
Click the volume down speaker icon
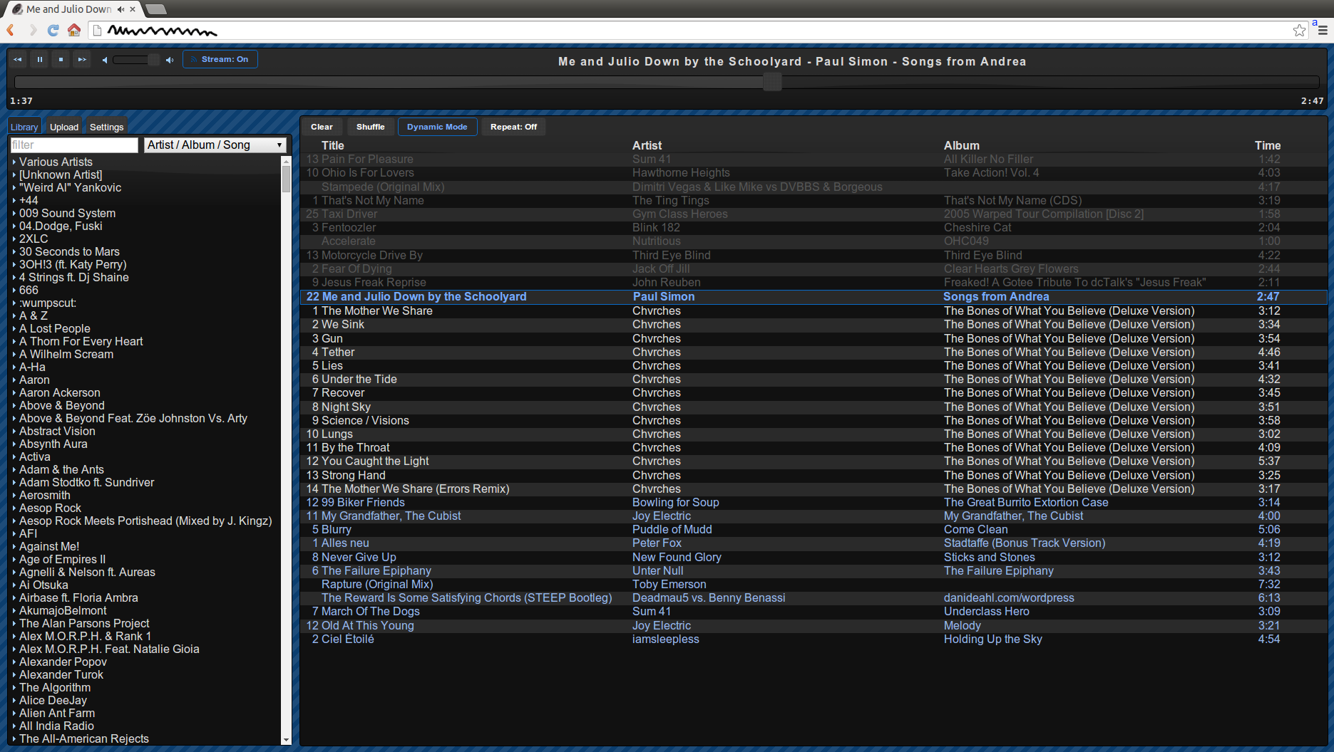[105, 60]
